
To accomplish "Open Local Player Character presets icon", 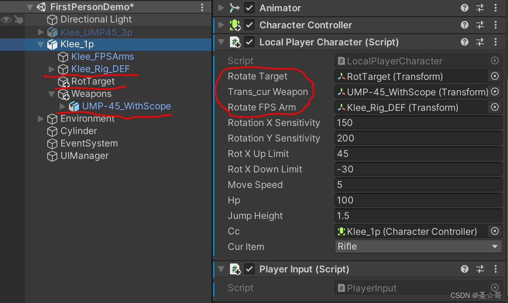I will coord(480,42).
